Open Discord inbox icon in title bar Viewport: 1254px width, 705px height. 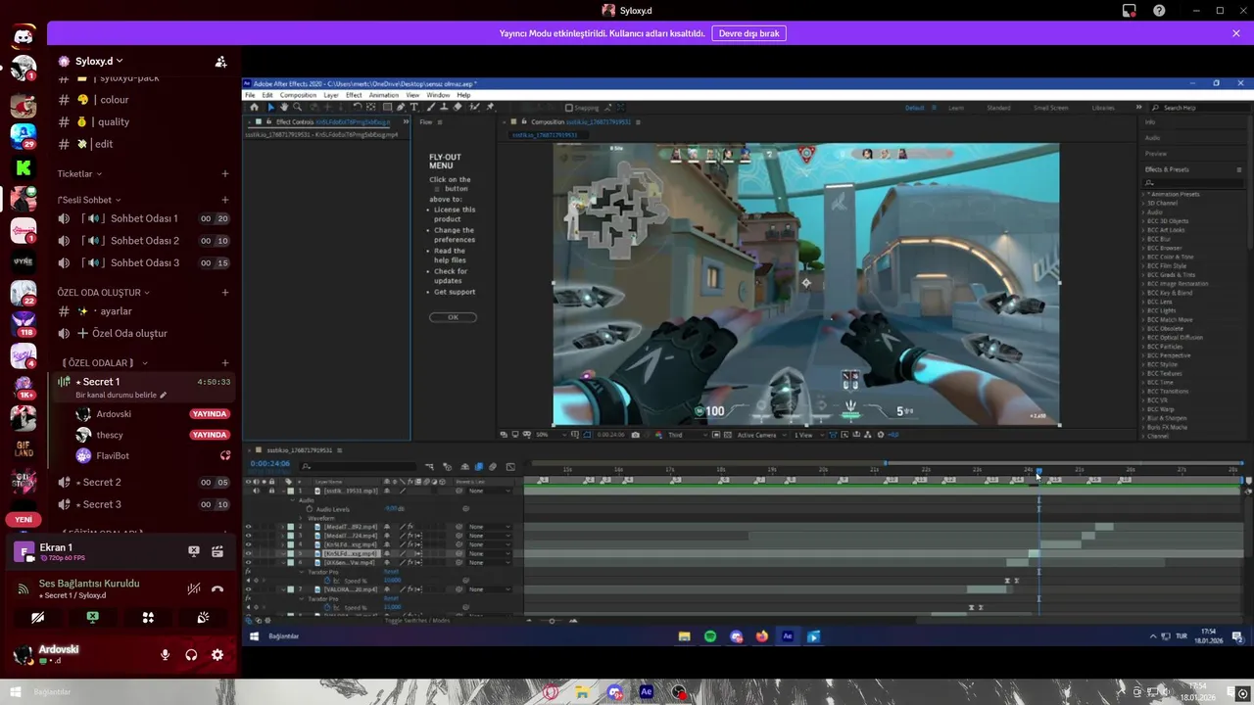(1130, 11)
